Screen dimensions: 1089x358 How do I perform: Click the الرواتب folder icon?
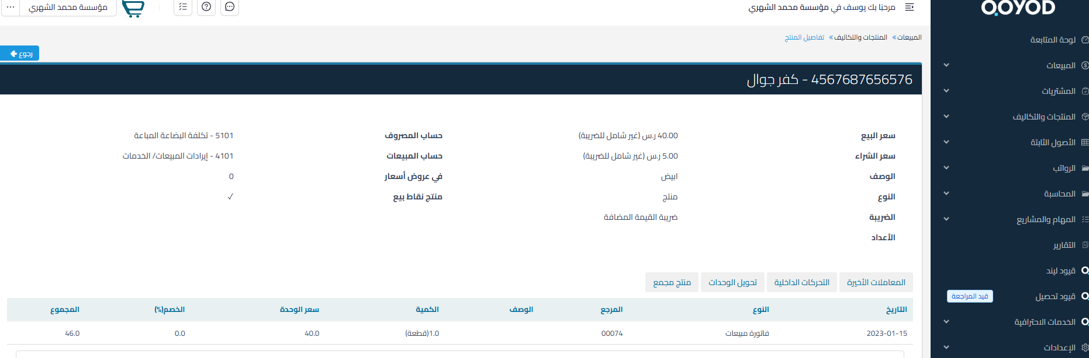coord(1085,168)
